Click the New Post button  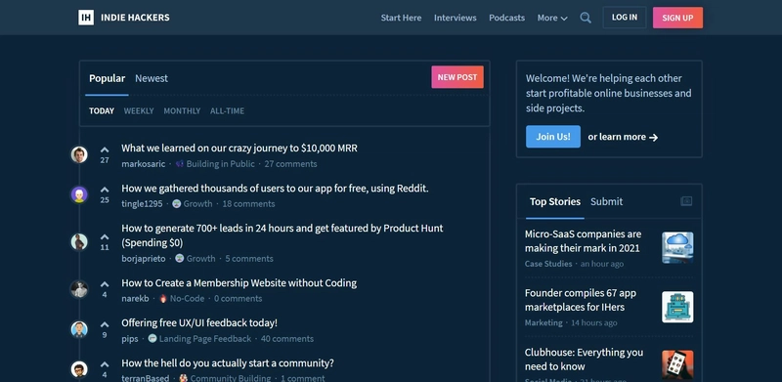[x=457, y=77]
